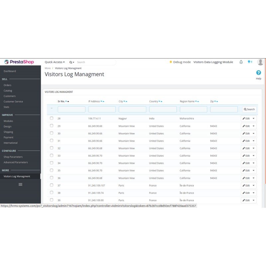Focus the IP Address filter field
The width and height of the screenshot is (266, 266).
click(x=102, y=109)
